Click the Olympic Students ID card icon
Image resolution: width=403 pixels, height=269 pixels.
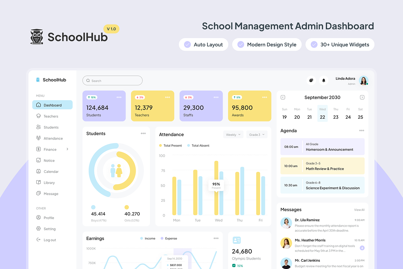[x=237, y=240]
